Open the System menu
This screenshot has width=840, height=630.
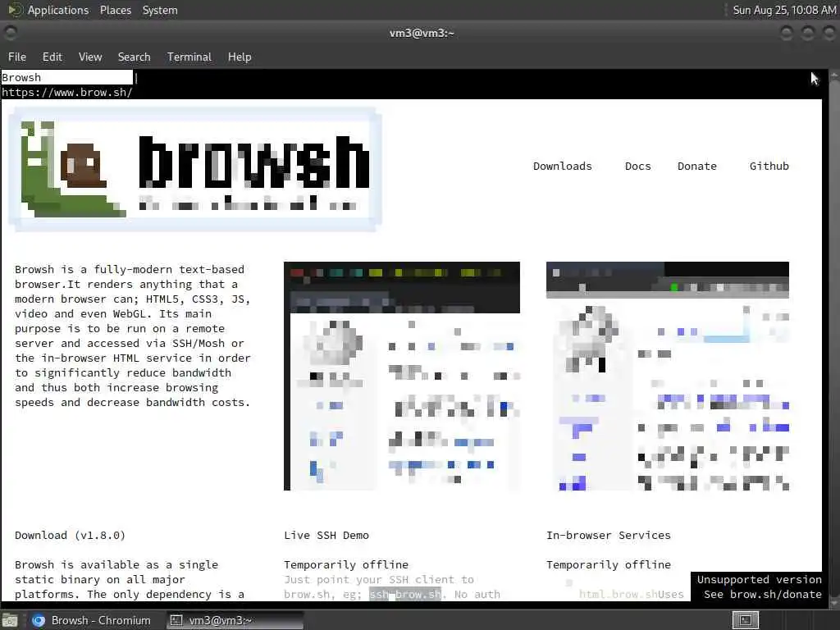[x=160, y=10]
